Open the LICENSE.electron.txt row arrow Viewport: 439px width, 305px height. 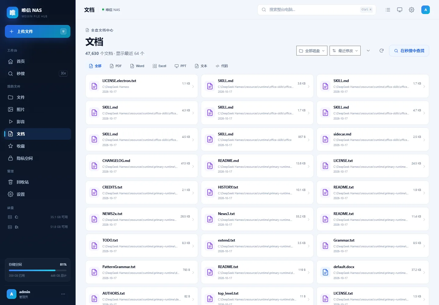click(x=193, y=86)
